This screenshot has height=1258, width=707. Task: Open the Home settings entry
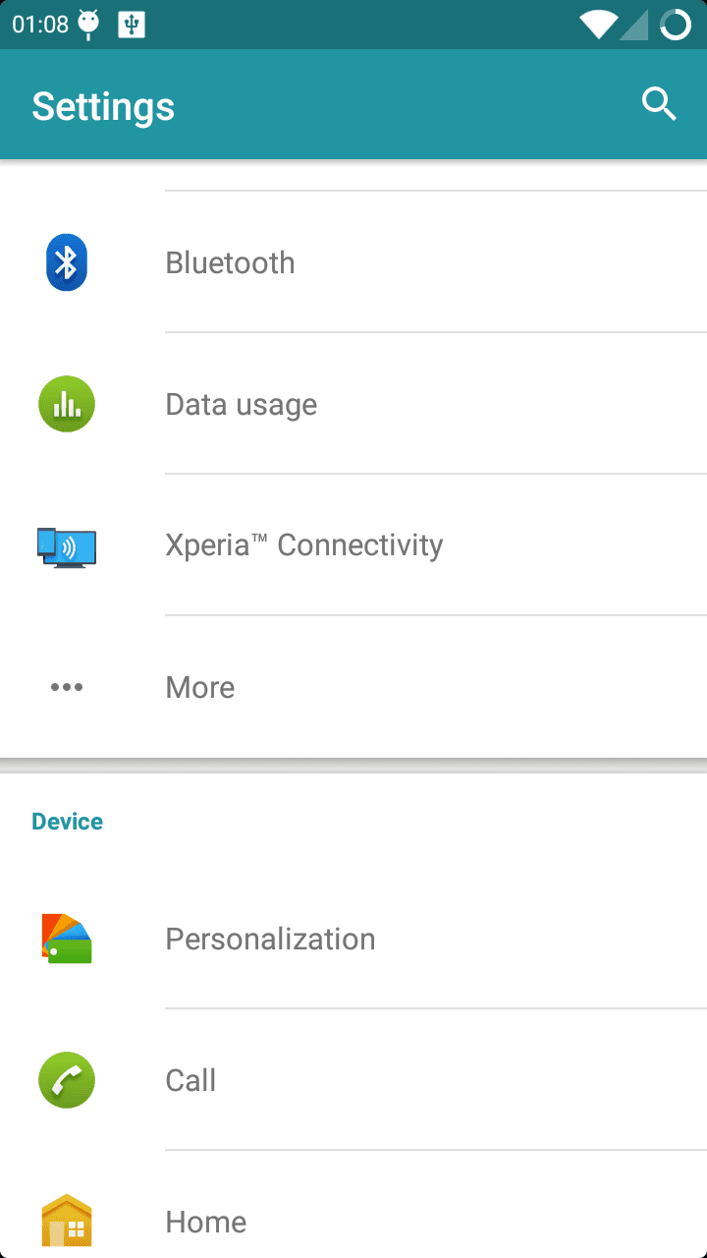[206, 1222]
